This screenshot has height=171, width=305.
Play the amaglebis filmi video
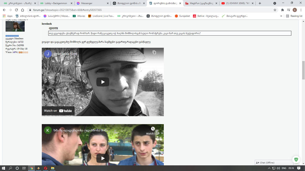[103, 82]
